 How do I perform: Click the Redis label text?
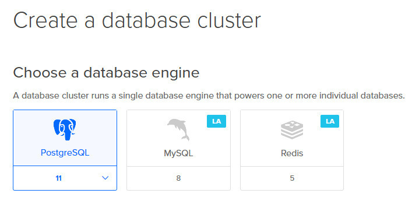(292, 153)
